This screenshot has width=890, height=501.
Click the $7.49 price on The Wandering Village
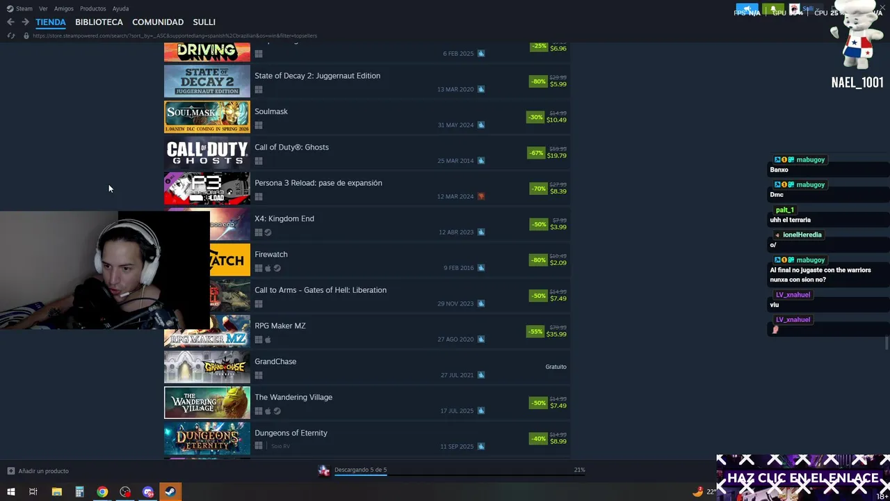558,406
